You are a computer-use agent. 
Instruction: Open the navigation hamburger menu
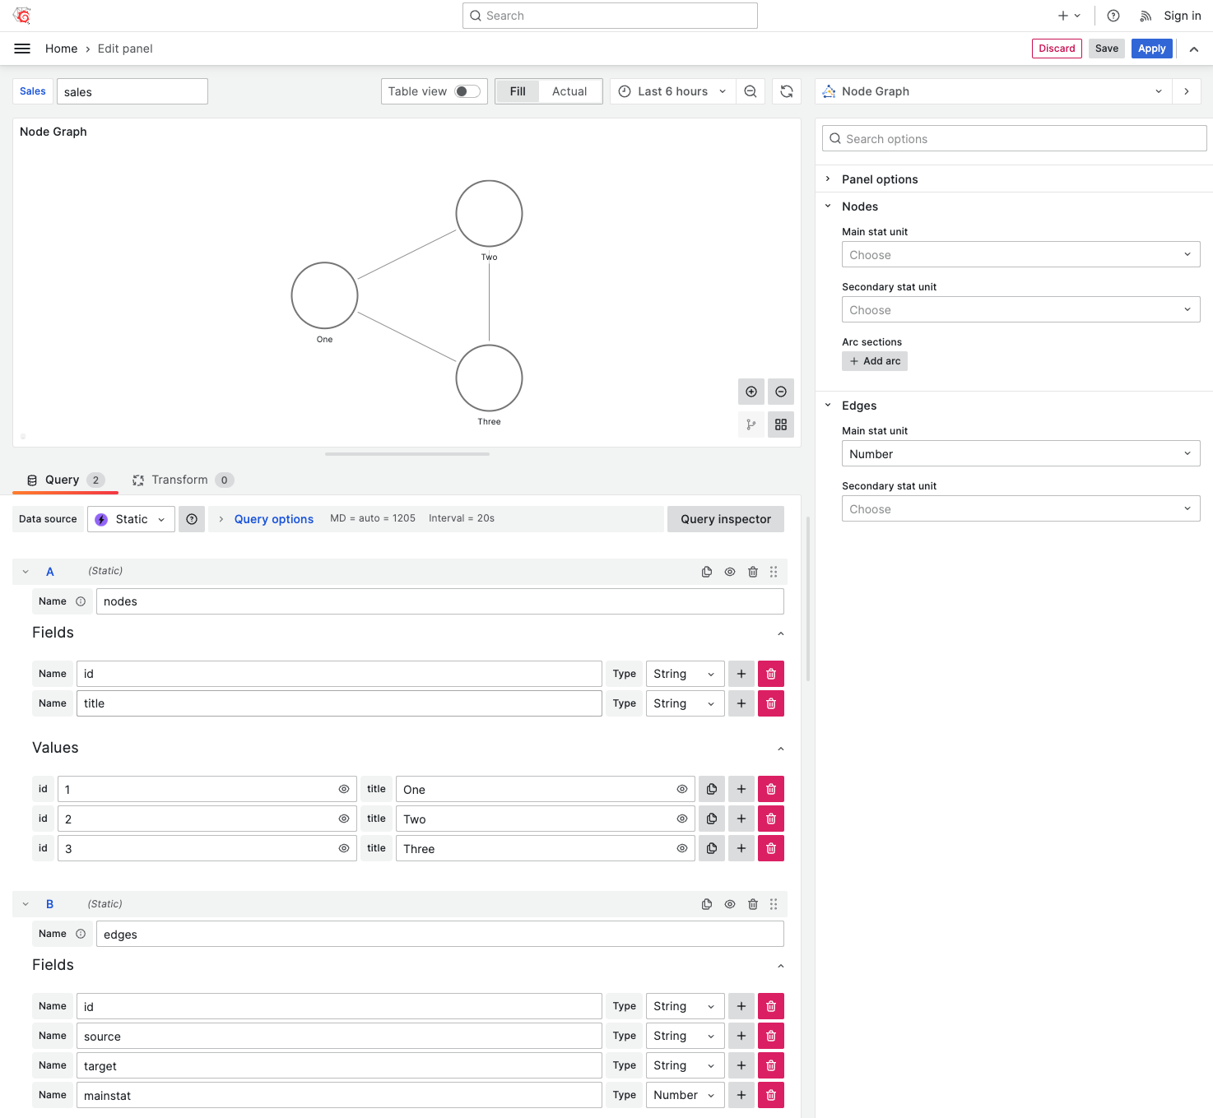(22, 49)
